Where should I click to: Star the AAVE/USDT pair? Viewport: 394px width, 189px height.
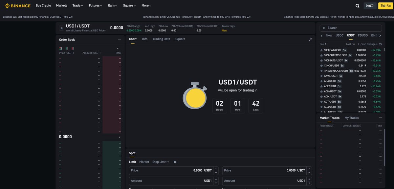pyautogui.click(x=321, y=76)
